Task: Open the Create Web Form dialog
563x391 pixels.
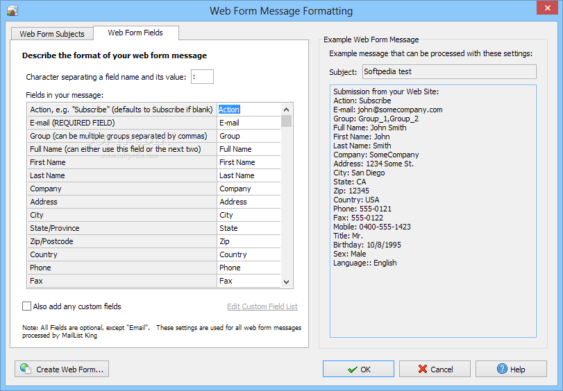Action: click(62, 369)
